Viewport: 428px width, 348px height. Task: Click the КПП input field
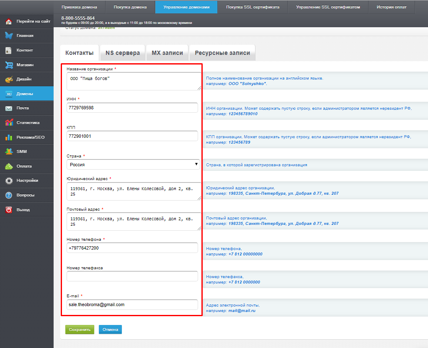click(132, 136)
